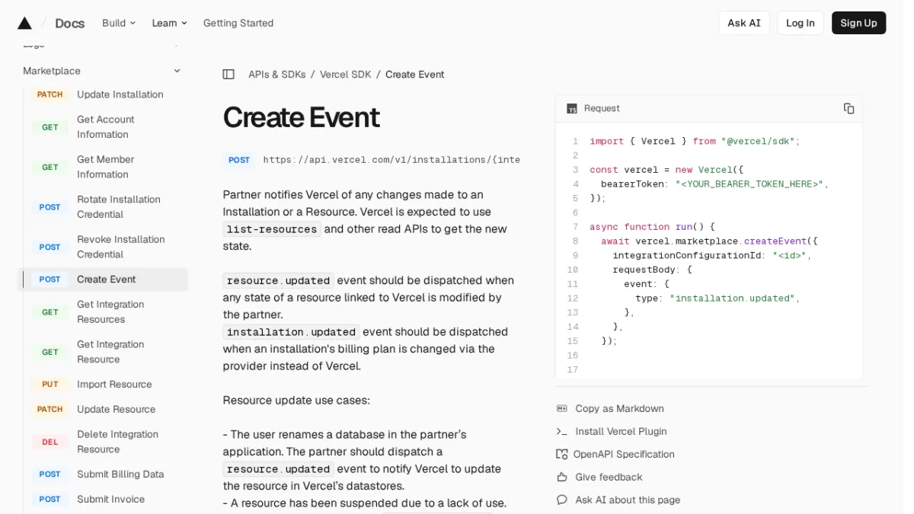Click the Markdown icon next to Copy as Markdown

pyautogui.click(x=562, y=409)
